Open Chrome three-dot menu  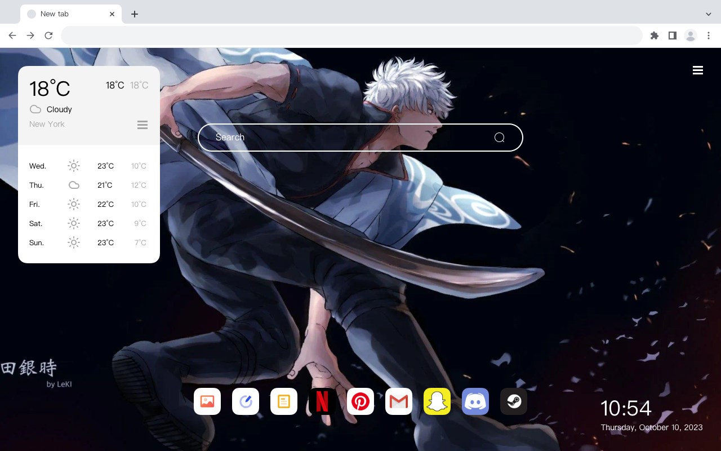tap(709, 36)
